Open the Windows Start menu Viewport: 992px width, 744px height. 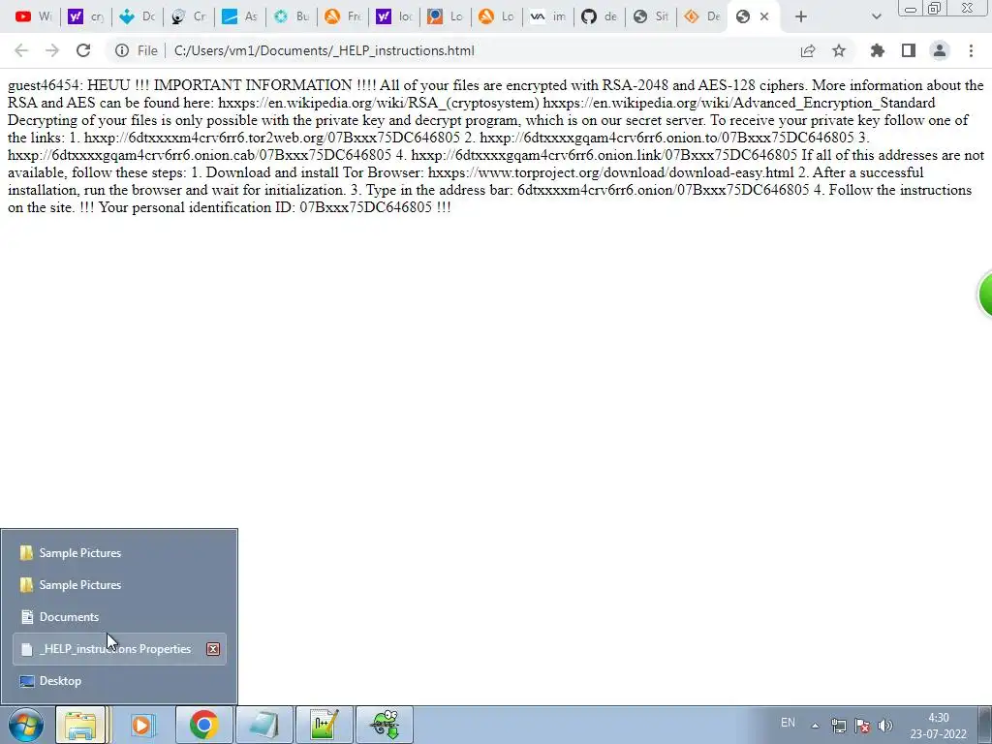[x=26, y=725]
